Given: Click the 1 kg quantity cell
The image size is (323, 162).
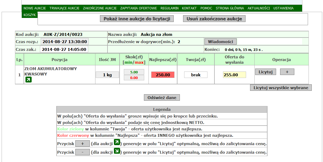Looking at the screenshot, I should point(107,75).
